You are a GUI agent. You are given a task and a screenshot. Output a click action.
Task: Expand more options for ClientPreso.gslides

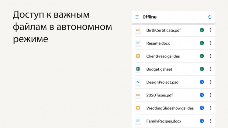(210, 56)
